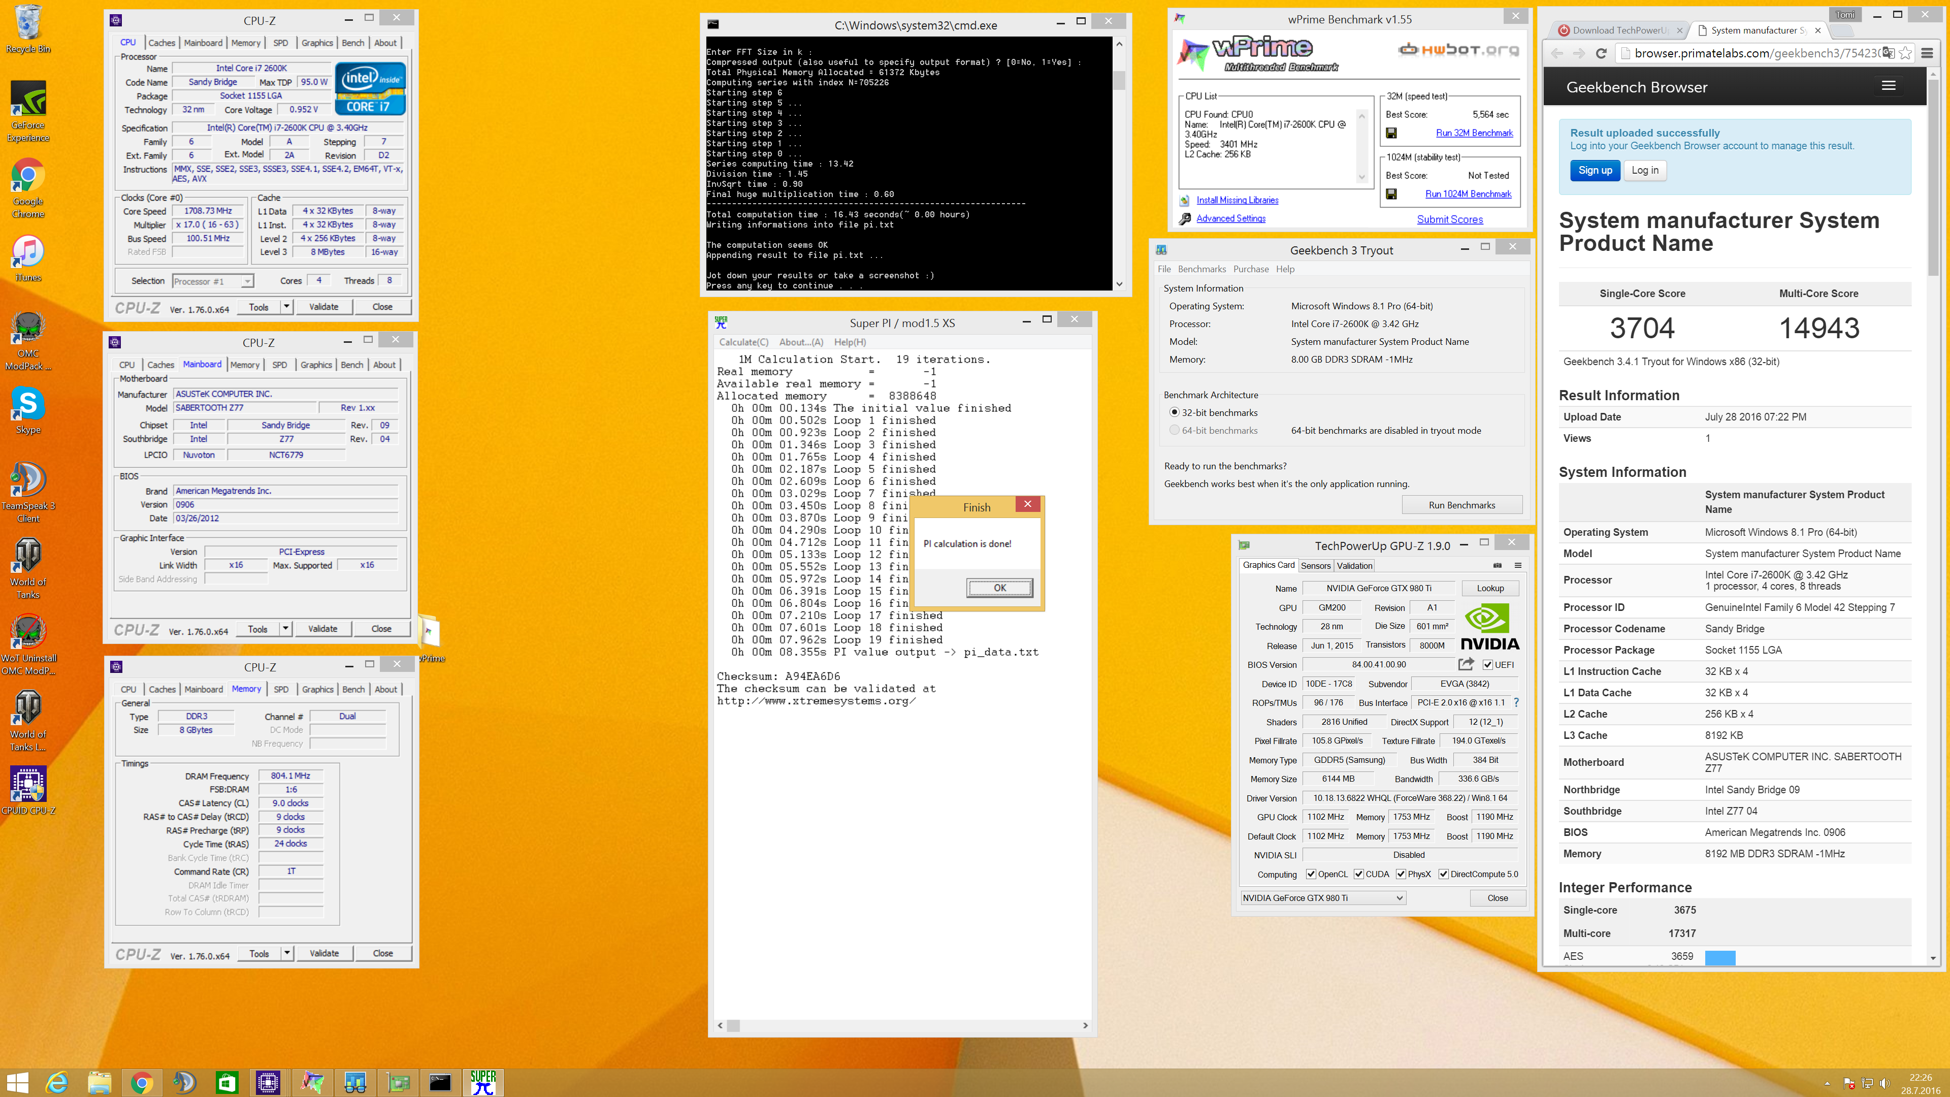Select 64-bit benchmarks radio button
Image resolution: width=1950 pixels, height=1097 pixels.
[x=1174, y=430]
